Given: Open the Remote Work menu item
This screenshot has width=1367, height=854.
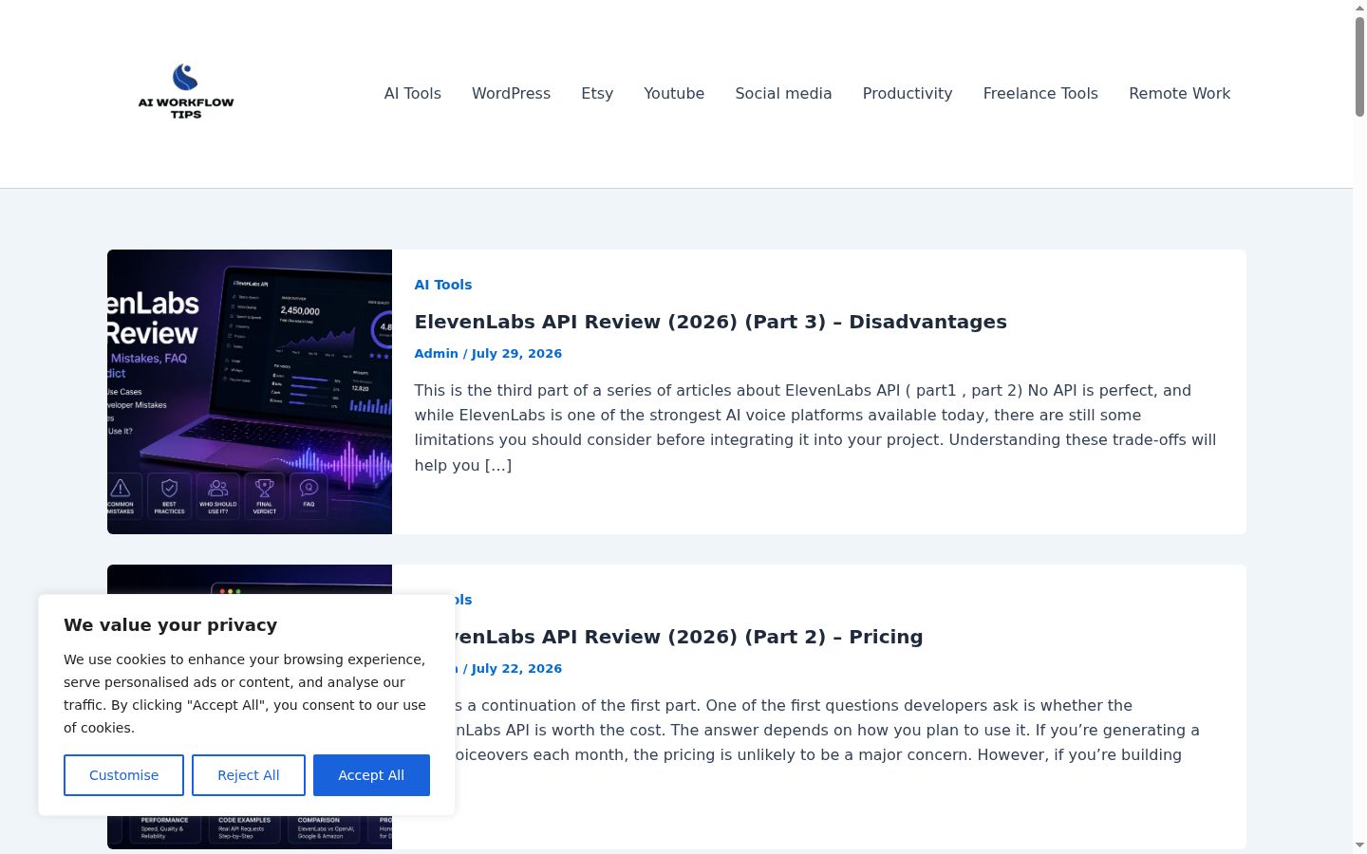Looking at the screenshot, I should tap(1179, 93).
